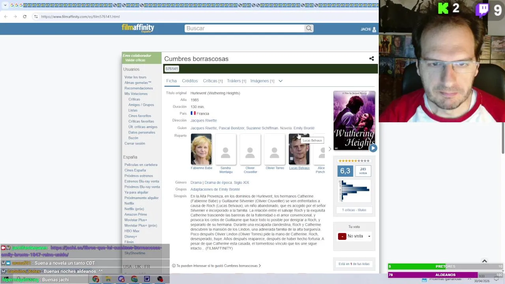Screen dimensions: 505x284
Task: Focus the Buscar search field
Action: [244, 28]
